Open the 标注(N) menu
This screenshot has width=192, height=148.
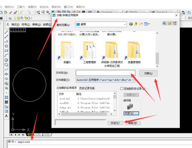(x=44, y=7)
